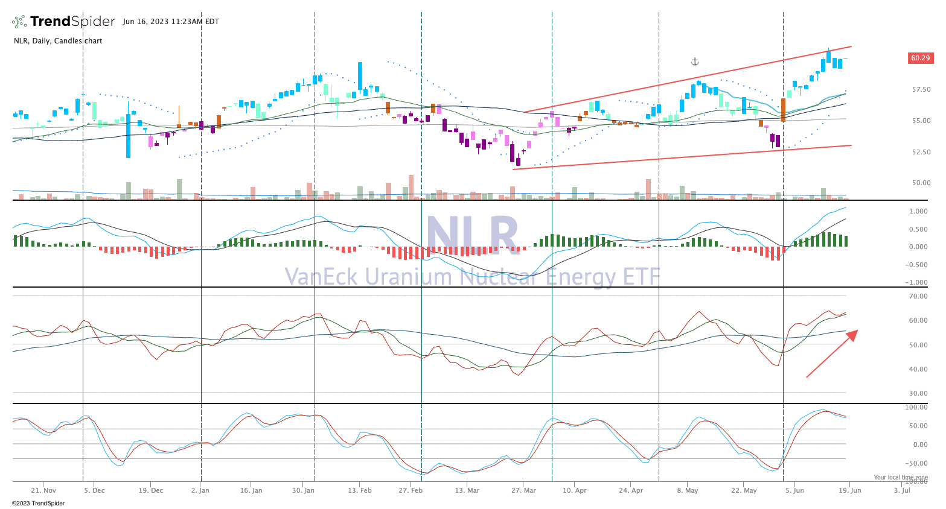Select the anchor icon above the price chart
This screenshot has width=946, height=509.
tap(694, 62)
